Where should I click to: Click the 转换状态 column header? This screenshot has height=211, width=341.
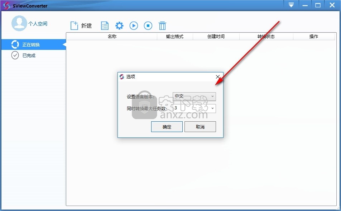pos(266,36)
